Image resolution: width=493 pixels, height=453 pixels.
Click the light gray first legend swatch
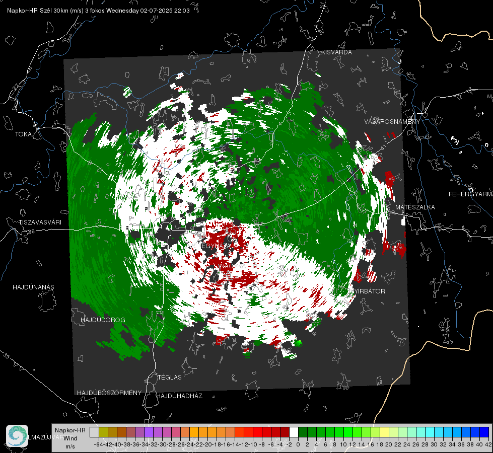point(94,432)
